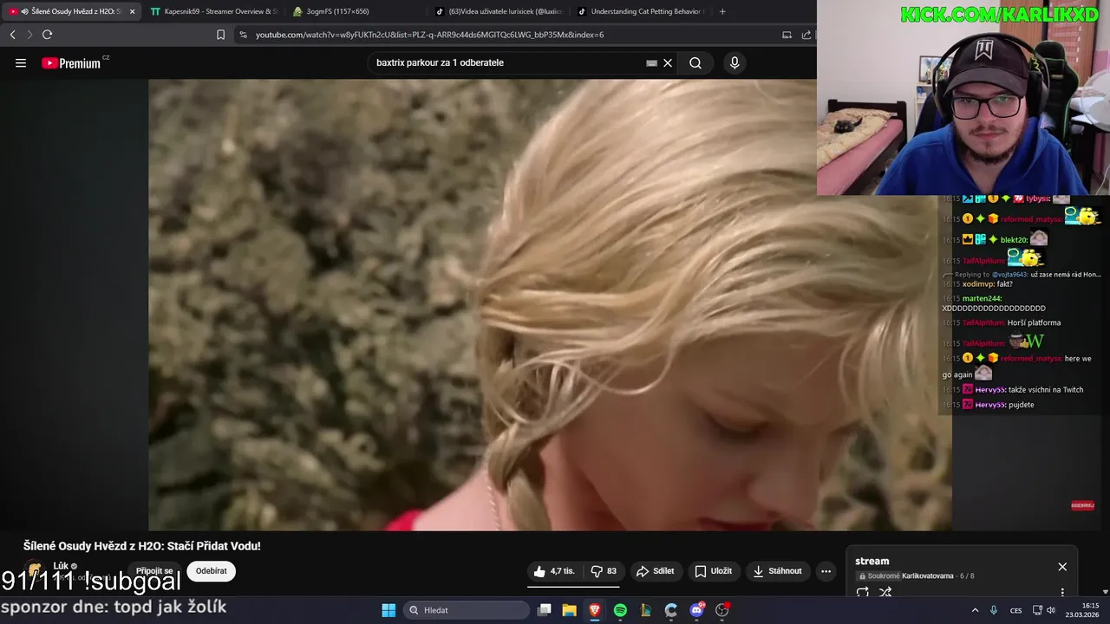Screen dimensions: 1110x624
Task: Open the Windows Start menu
Action: [x=388, y=610]
